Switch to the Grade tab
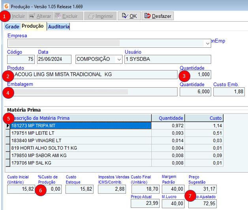 pos(12,27)
